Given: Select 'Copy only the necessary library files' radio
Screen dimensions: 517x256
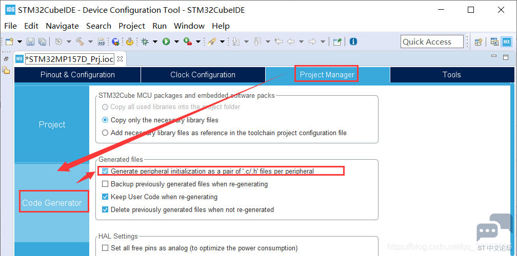Looking at the screenshot, I should 105,120.
